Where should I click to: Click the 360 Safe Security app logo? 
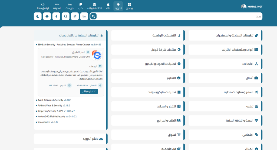pyautogui.click(x=97, y=55)
